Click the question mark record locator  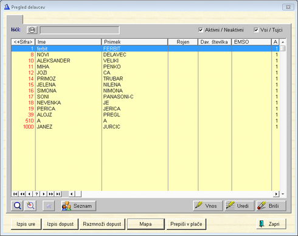pos(36,194)
